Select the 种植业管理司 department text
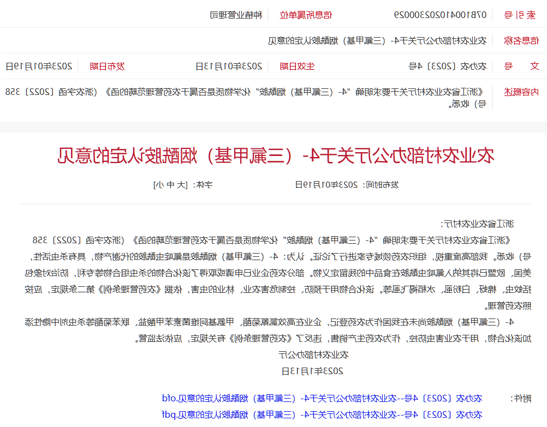Screen dimensions: 547x427 click(236, 15)
